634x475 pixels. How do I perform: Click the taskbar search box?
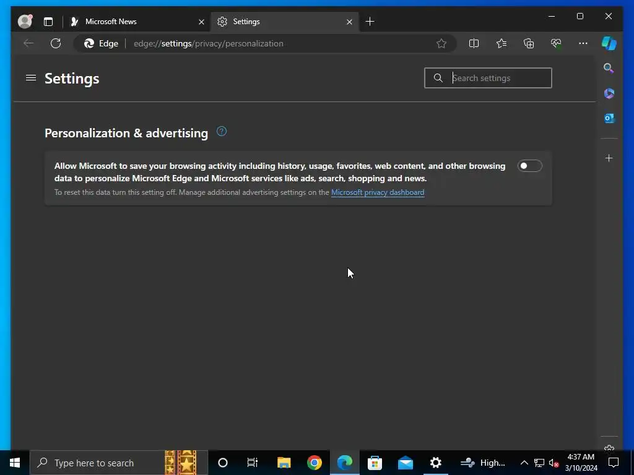119,463
